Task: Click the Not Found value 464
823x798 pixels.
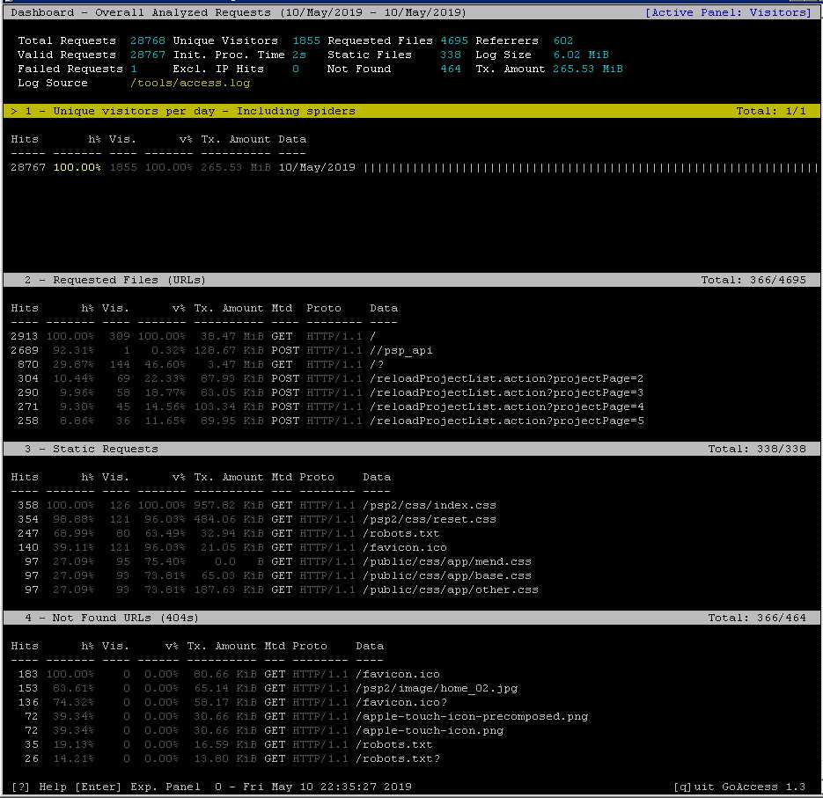Action: pyautogui.click(x=451, y=69)
